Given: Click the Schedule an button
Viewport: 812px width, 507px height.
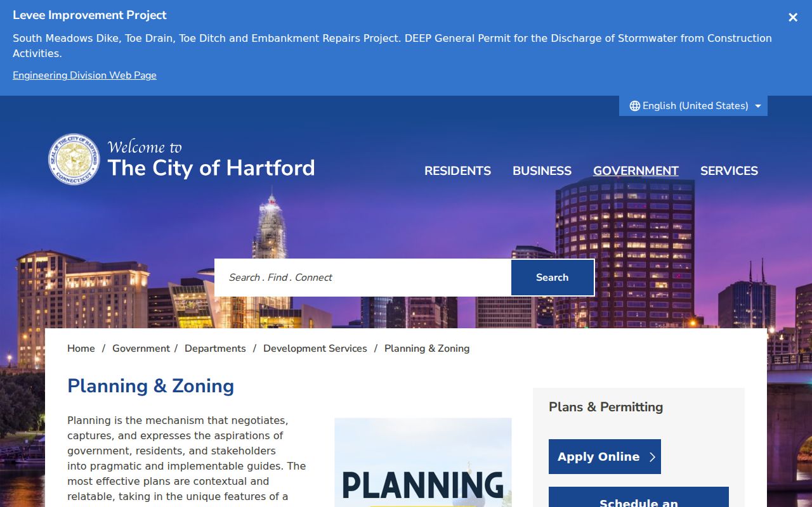Looking at the screenshot, I should (638, 497).
